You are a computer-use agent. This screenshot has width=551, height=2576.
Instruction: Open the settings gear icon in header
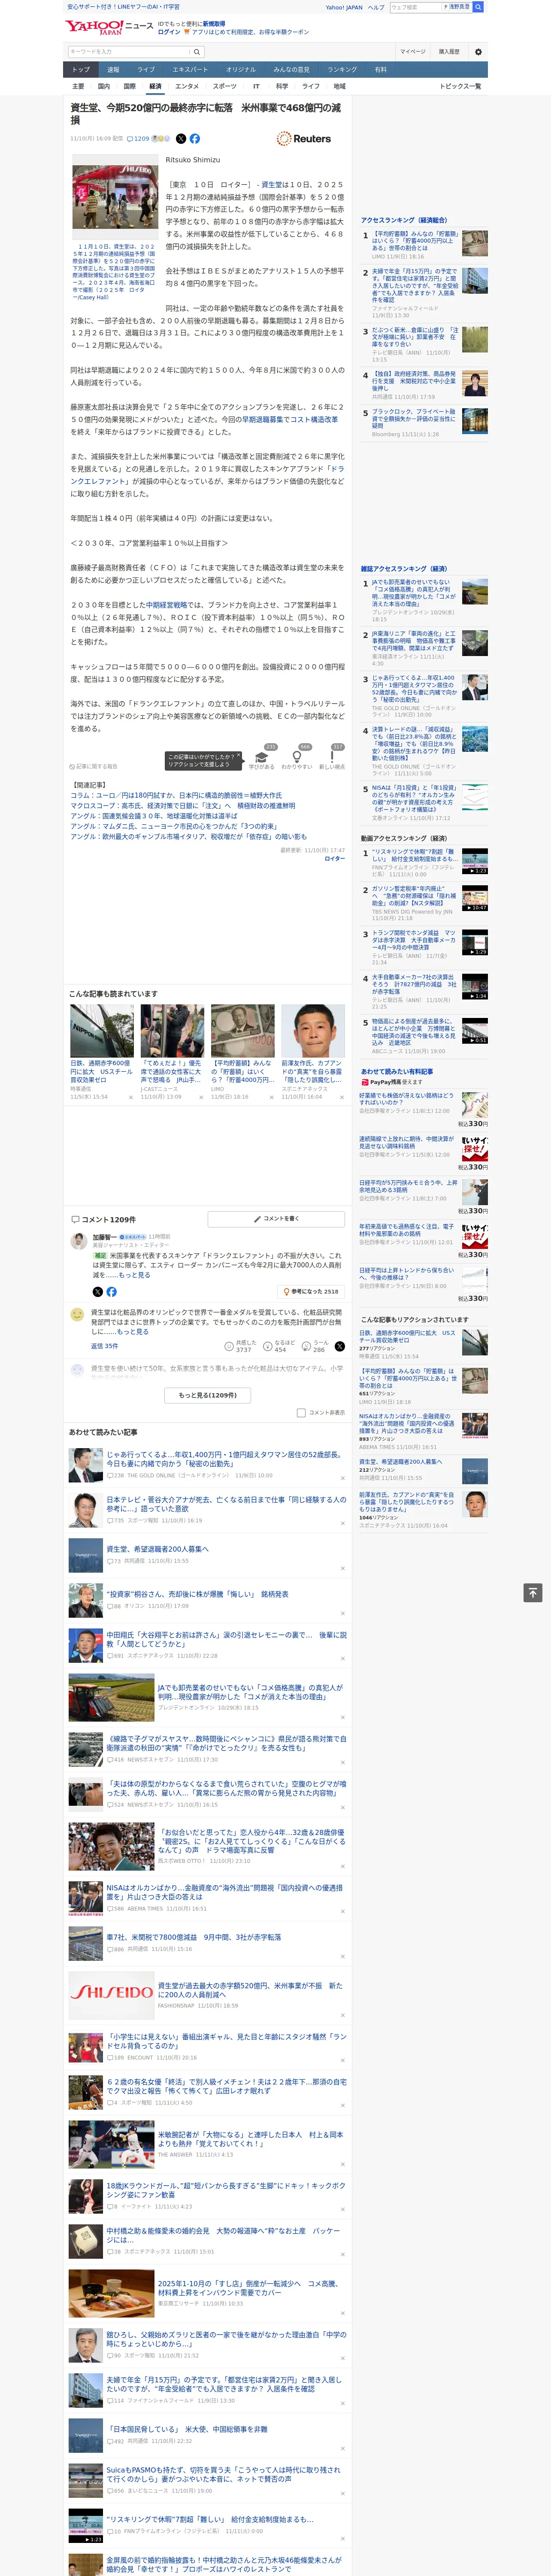point(478,51)
